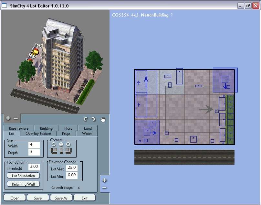261x205 pixels.
Task: Click the Retaining Wall button
Action: (x=23, y=184)
